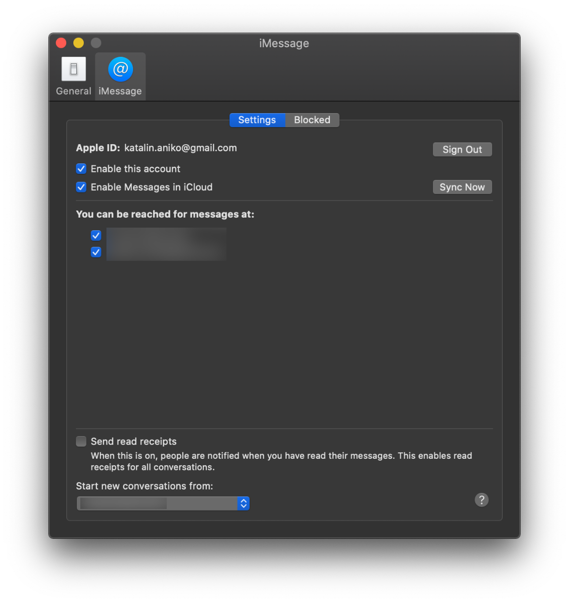
Task: Open Start new conversations from dropdown
Action: (x=163, y=503)
